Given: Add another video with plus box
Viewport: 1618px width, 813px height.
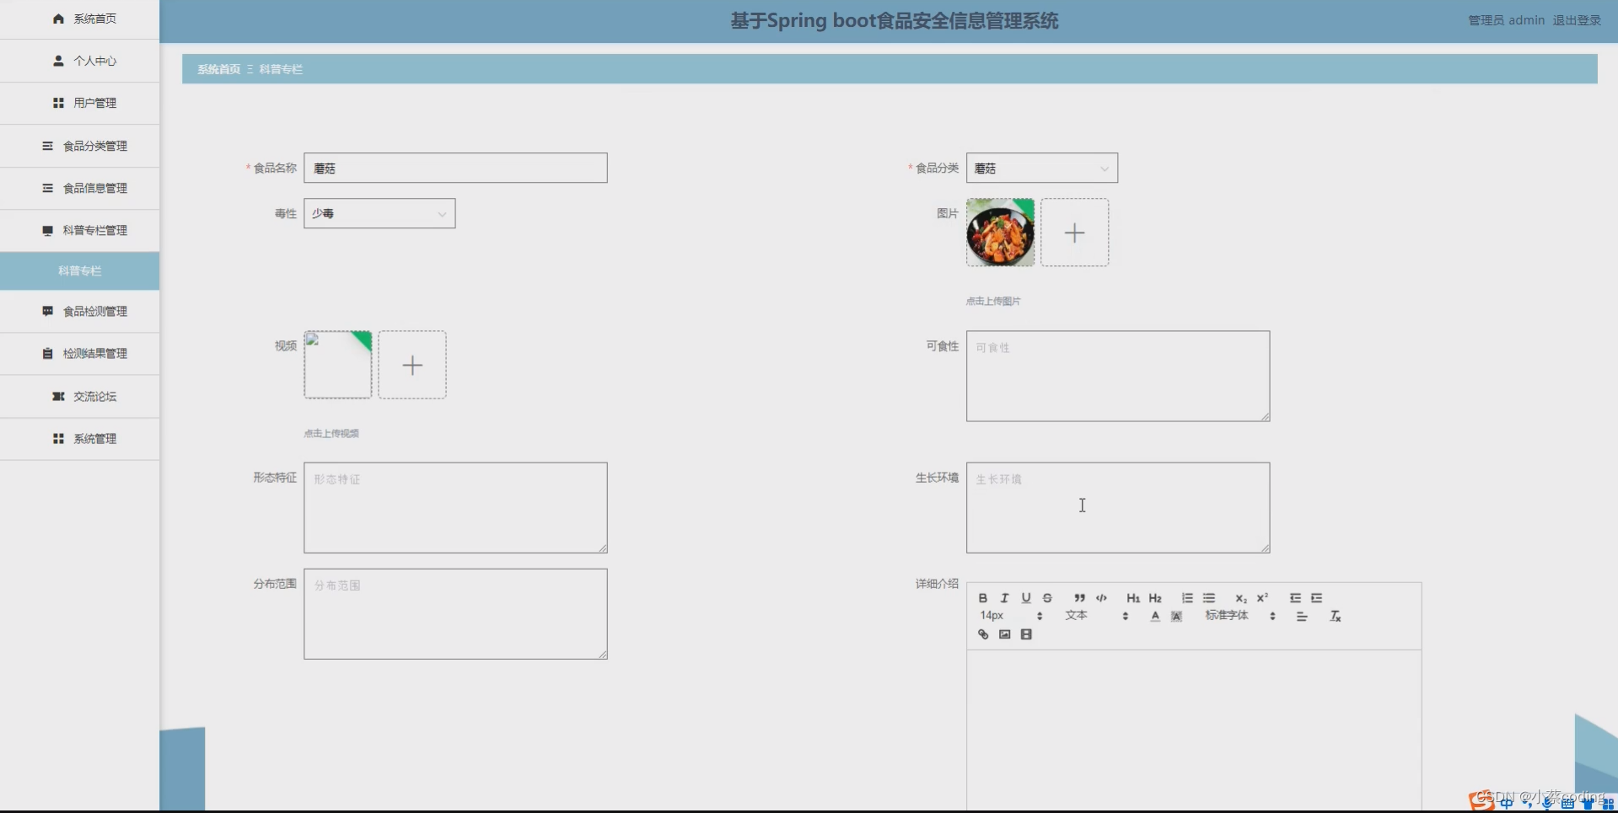Looking at the screenshot, I should point(412,365).
